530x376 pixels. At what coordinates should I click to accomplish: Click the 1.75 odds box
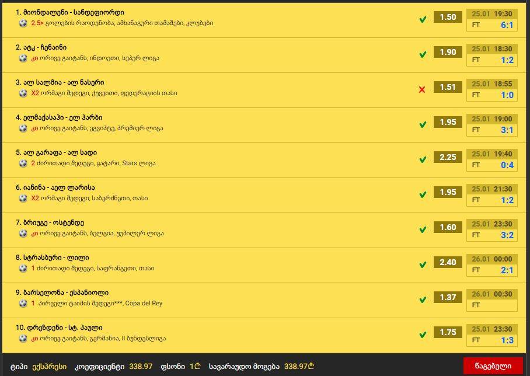pyautogui.click(x=448, y=332)
